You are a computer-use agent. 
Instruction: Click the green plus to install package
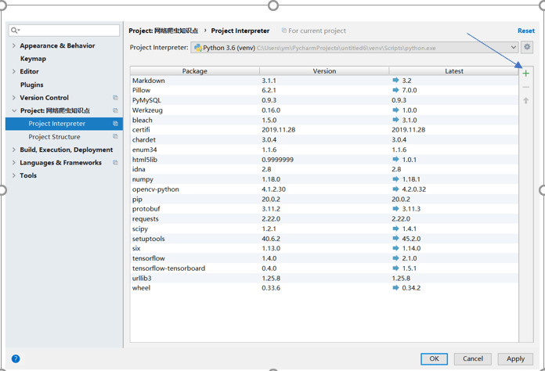pos(525,74)
